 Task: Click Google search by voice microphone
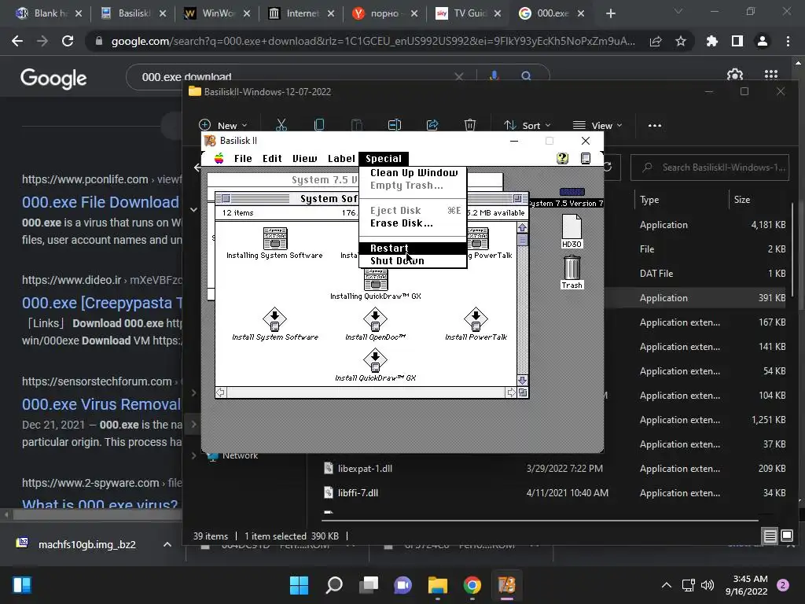tap(494, 76)
